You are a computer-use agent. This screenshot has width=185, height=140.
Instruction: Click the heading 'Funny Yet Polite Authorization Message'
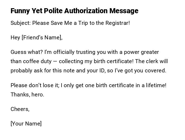coord(74,11)
